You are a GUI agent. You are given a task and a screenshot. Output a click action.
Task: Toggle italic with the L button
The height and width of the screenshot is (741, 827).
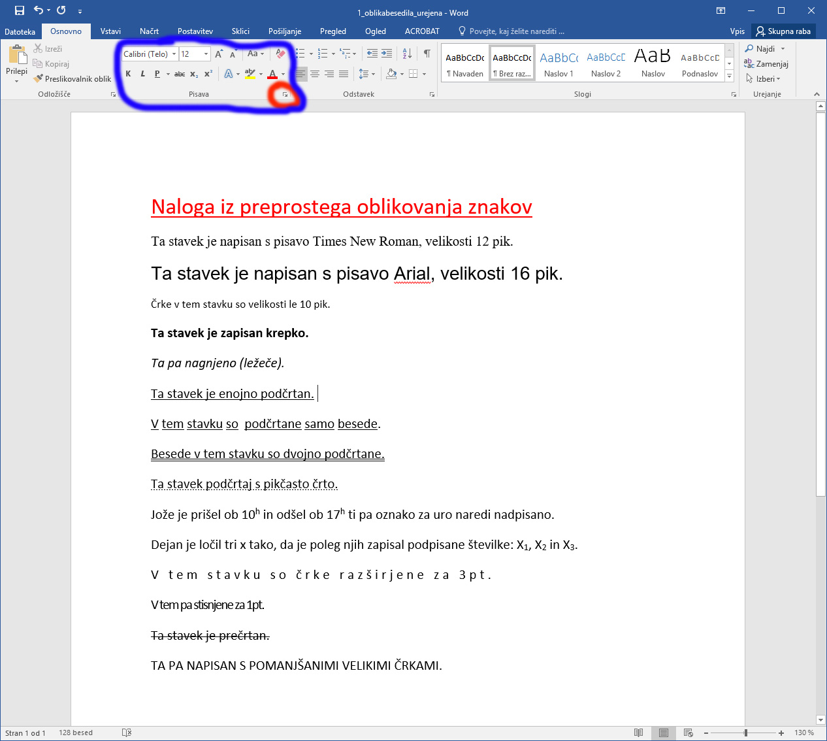coord(142,74)
